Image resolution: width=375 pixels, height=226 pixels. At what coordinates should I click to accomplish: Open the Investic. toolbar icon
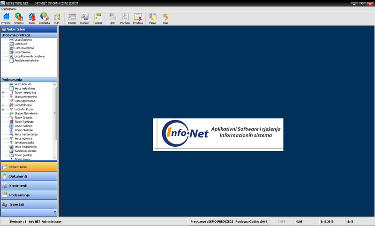click(x=6, y=19)
